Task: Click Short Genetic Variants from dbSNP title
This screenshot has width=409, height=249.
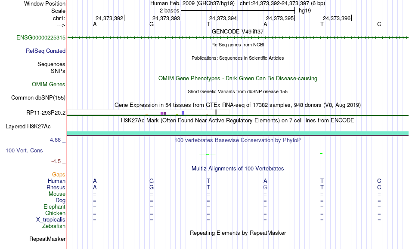Action: [x=238, y=91]
